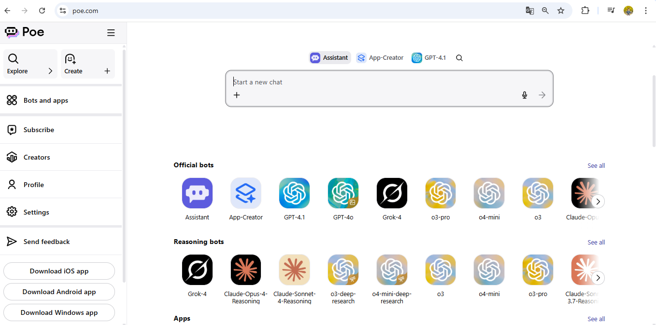The image size is (656, 325).
Task: Search bots via magnifier beside GPT-4.1
Action: [459, 58]
